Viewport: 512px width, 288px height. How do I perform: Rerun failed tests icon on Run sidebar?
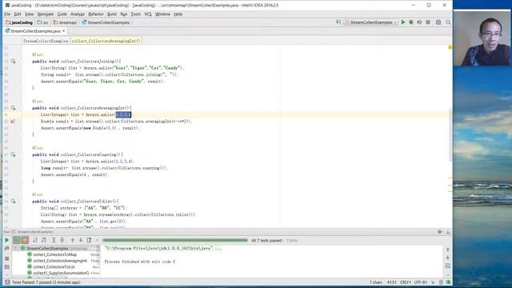[6, 249]
